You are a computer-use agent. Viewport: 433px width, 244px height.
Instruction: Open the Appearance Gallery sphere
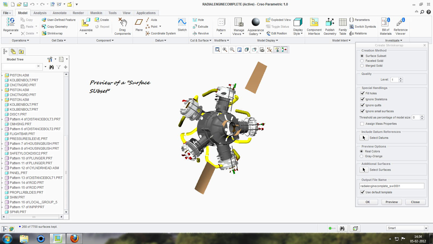(x=256, y=22)
